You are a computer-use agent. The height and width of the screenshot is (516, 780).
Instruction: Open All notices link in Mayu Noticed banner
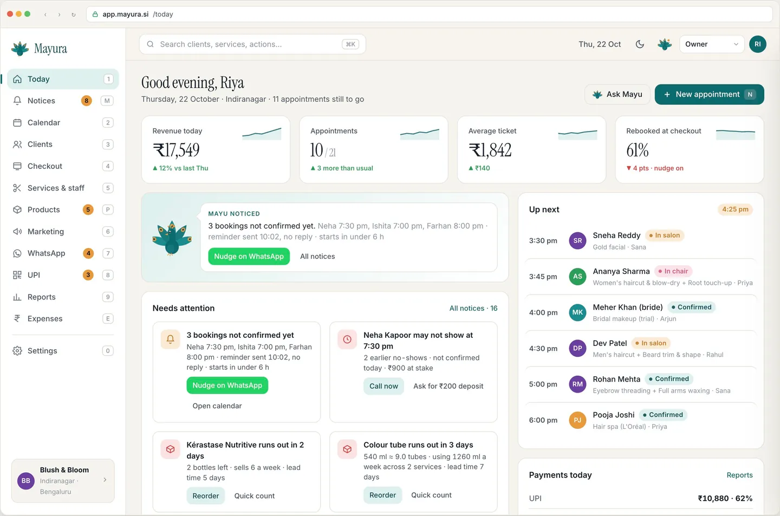click(317, 257)
